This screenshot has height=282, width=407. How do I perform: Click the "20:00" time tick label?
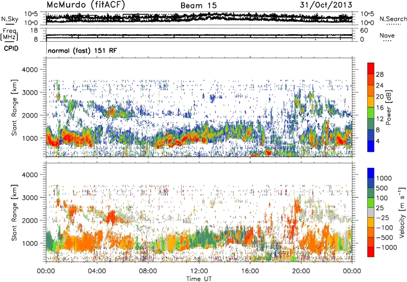click(301, 271)
